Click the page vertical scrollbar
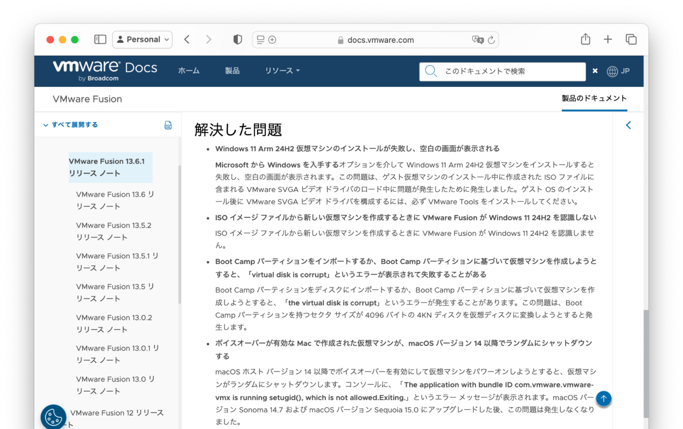683x429 pixels. [x=646, y=363]
